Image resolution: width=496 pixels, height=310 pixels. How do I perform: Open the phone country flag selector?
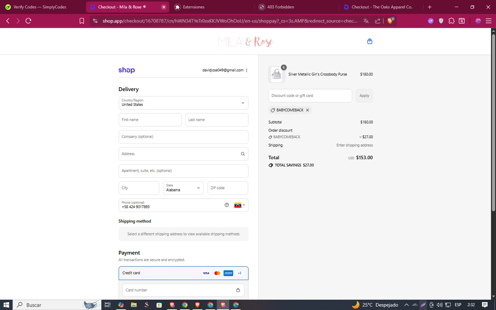240,205
